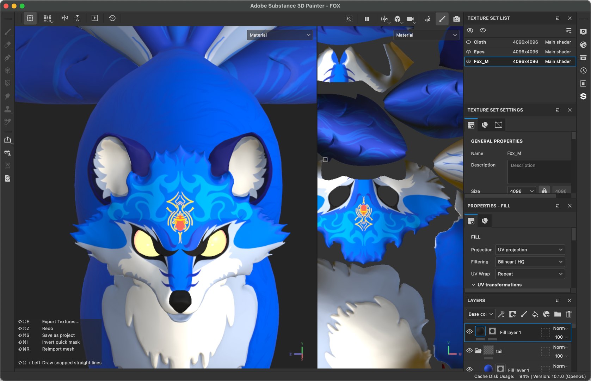Viewport: 591px width, 381px height.
Task: Select the general settings tab in Properties - Fill
Action: pos(471,221)
